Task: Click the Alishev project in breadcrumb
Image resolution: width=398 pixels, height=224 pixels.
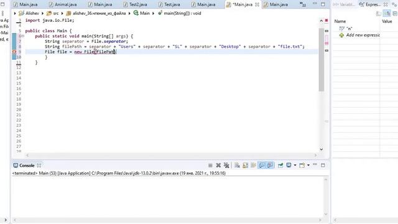Action: tap(29, 13)
